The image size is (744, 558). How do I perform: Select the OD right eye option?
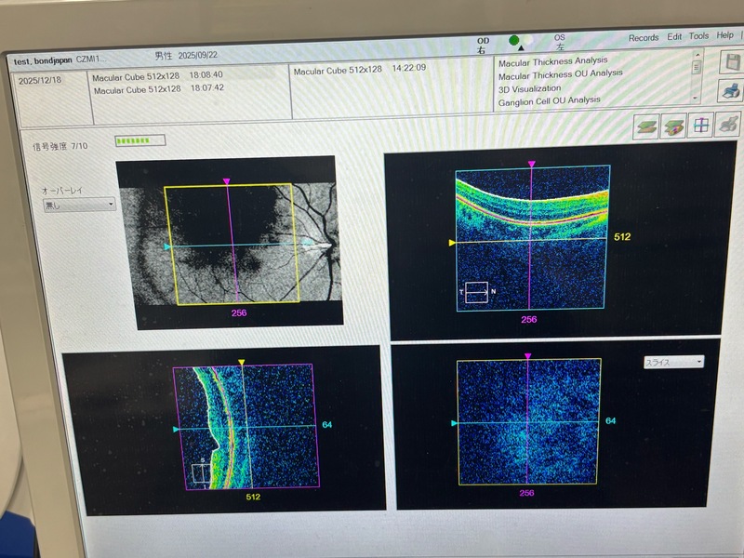point(483,45)
